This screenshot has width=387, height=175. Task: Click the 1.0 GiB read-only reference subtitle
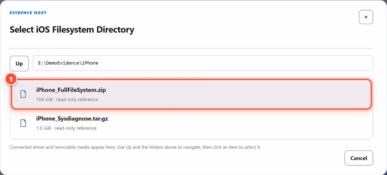(66, 128)
